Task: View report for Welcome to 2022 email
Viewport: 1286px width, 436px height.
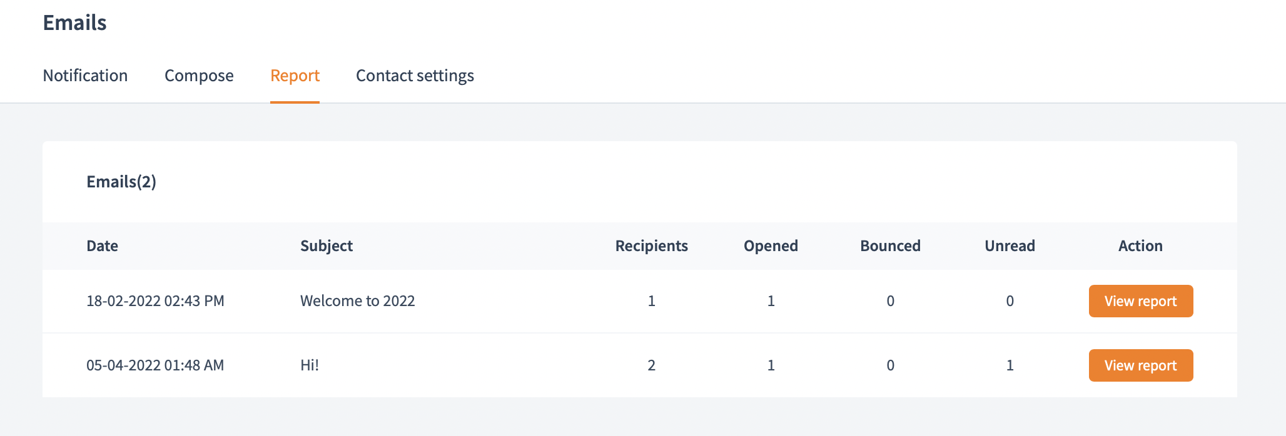Action: pyautogui.click(x=1140, y=301)
